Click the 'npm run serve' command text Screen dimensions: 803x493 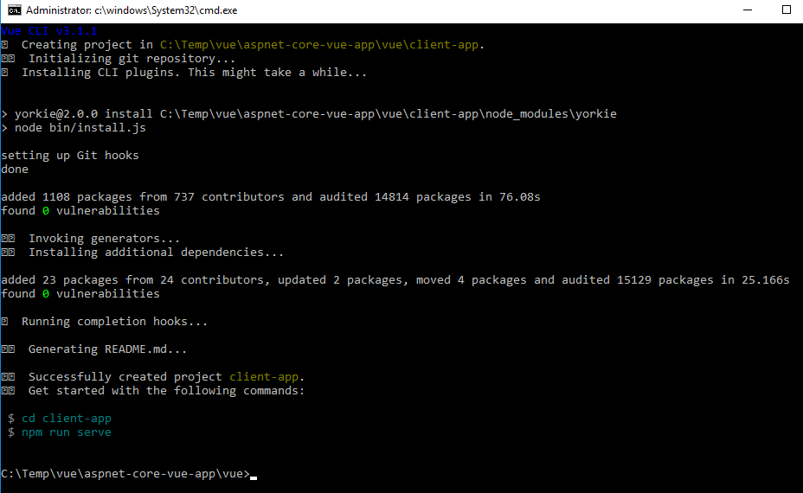coord(67,432)
